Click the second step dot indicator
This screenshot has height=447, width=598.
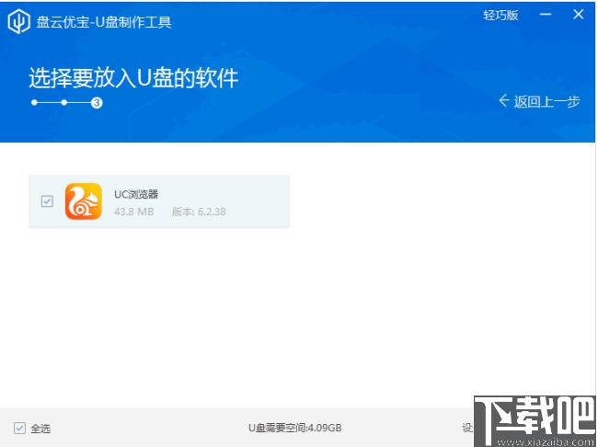(x=64, y=103)
